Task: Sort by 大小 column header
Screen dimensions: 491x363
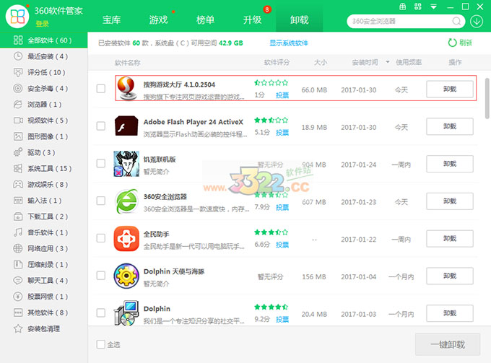Action: click(x=321, y=62)
